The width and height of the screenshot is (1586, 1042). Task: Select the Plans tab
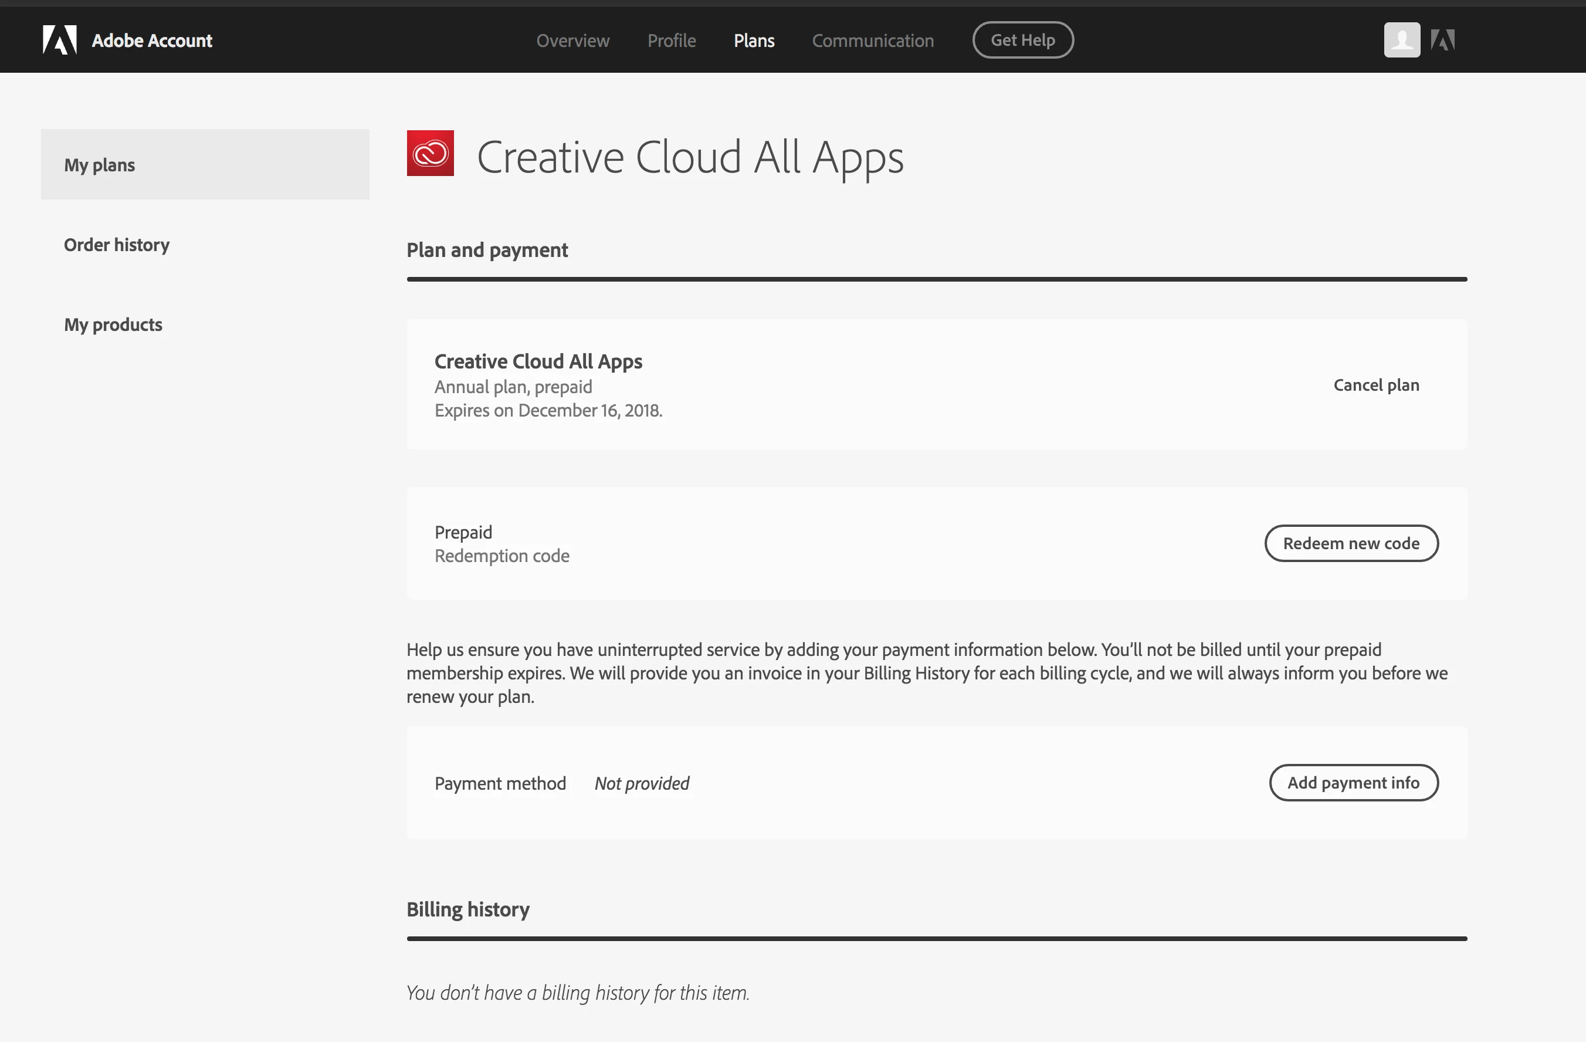pyautogui.click(x=754, y=40)
